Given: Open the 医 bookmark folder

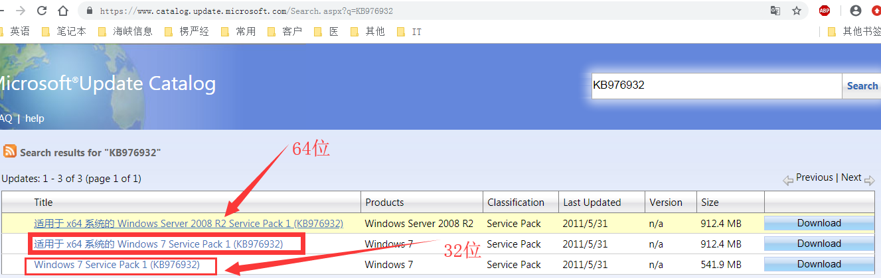Looking at the screenshot, I should click(326, 31).
